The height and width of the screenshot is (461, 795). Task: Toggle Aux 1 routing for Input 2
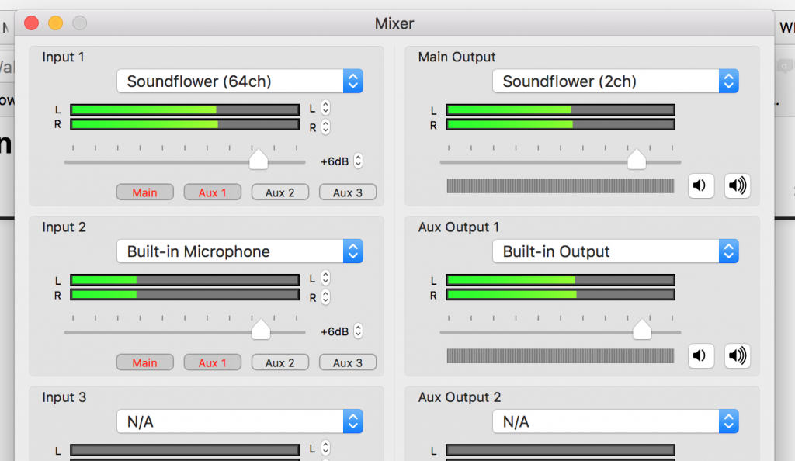213,362
